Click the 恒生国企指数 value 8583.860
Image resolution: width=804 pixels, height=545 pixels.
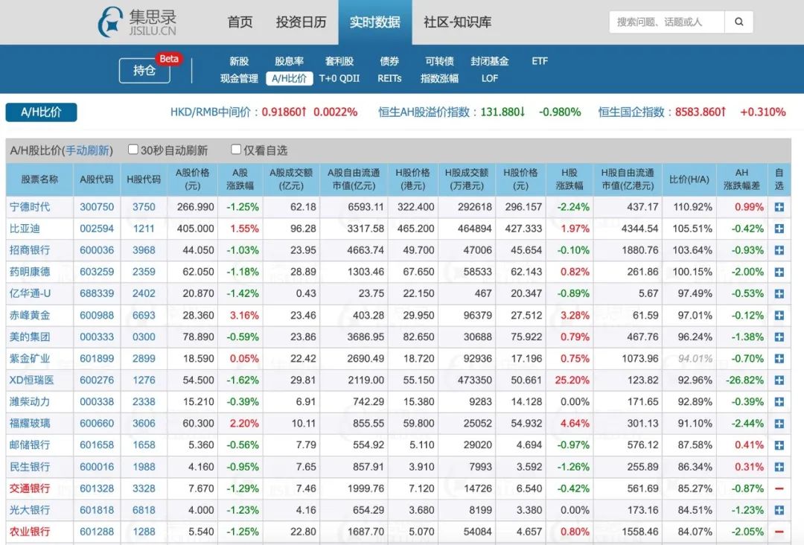pos(701,112)
